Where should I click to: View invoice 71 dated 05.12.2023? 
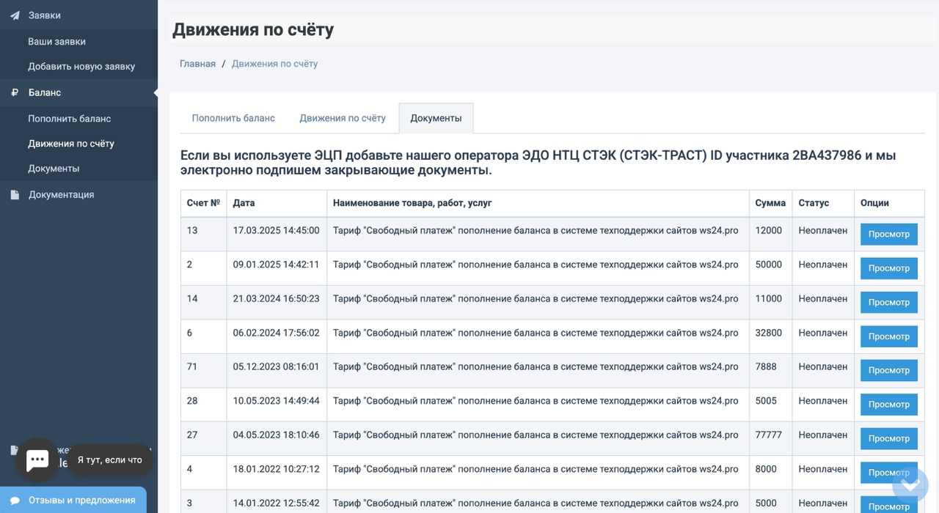(888, 370)
